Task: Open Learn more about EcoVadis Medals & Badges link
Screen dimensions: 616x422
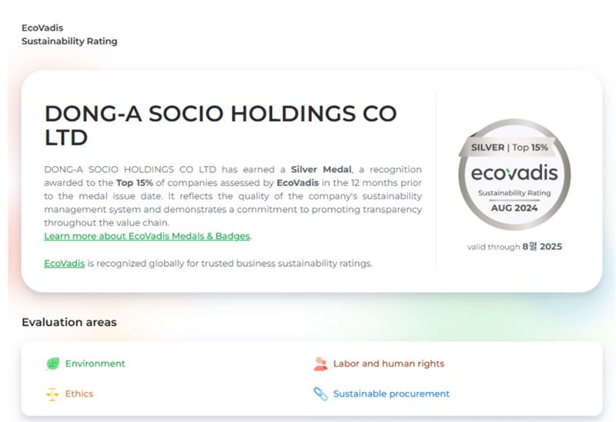Action: coord(147,236)
